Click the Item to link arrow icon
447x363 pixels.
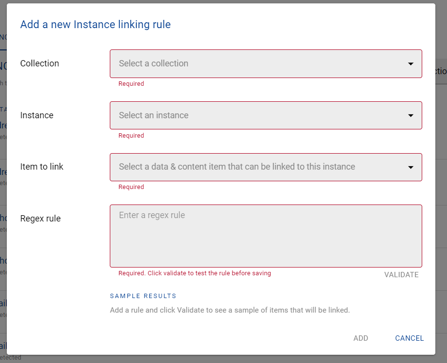point(411,167)
